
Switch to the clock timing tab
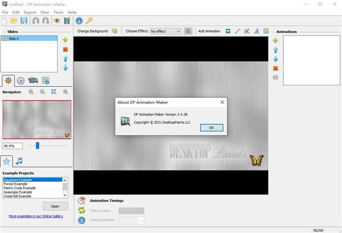tap(21, 81)
